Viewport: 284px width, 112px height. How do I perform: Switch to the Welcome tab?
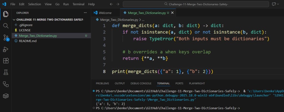[105, 13]
